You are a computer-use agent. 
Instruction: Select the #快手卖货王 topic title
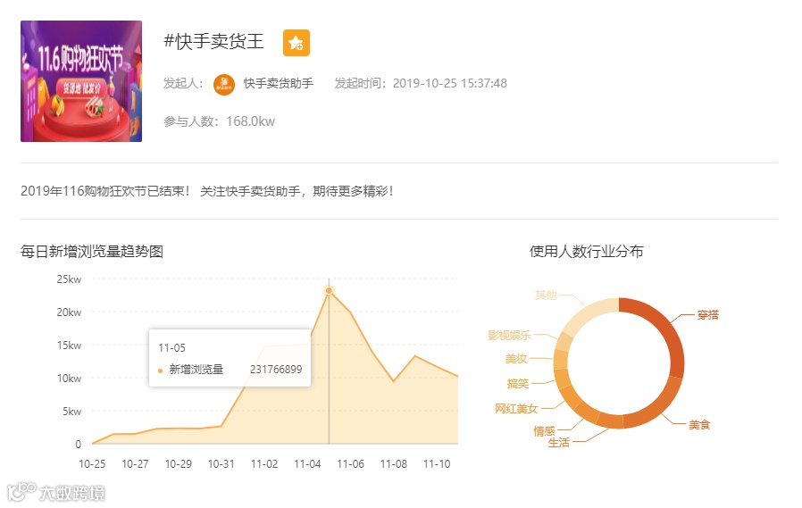213,41
